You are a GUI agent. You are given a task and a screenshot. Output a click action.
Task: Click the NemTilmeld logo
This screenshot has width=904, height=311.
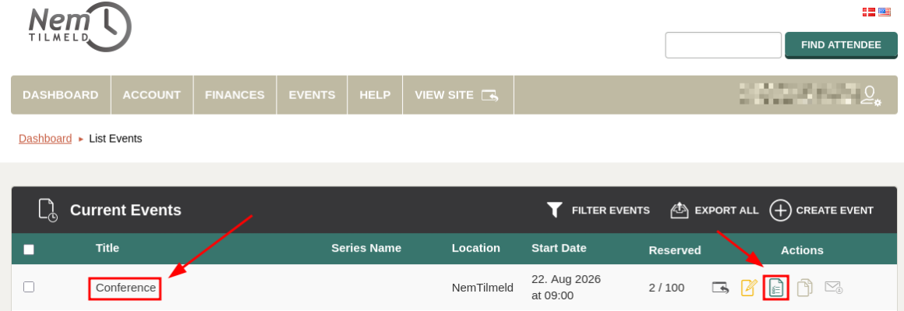pyautogui.click(x=79, y=27)
